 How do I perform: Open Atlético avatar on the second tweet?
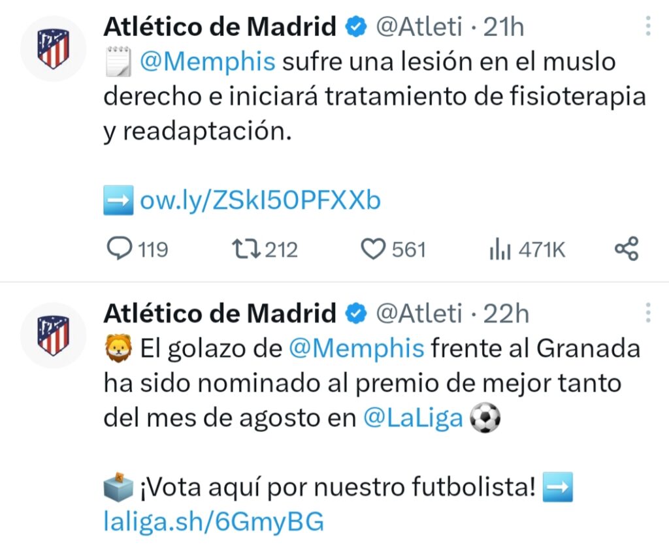(54, 335)
